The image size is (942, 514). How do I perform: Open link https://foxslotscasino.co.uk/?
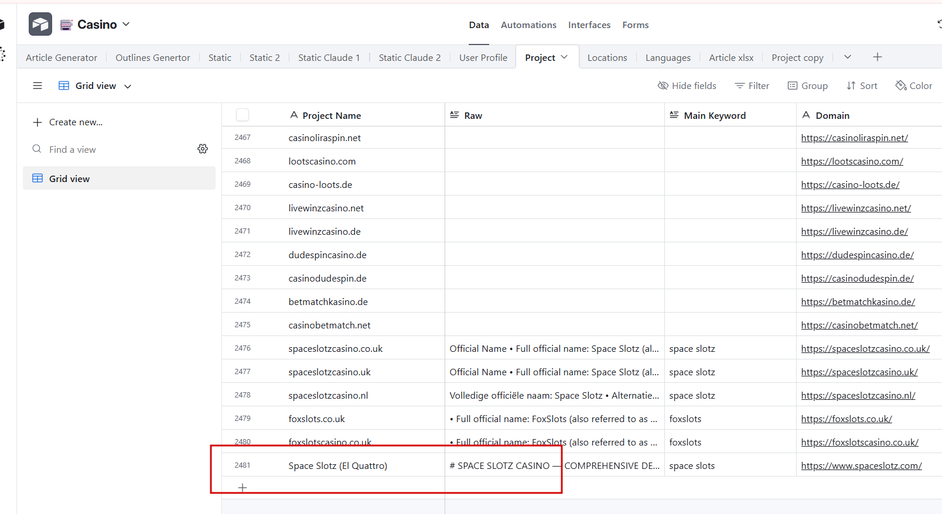[x=860, y=442]
